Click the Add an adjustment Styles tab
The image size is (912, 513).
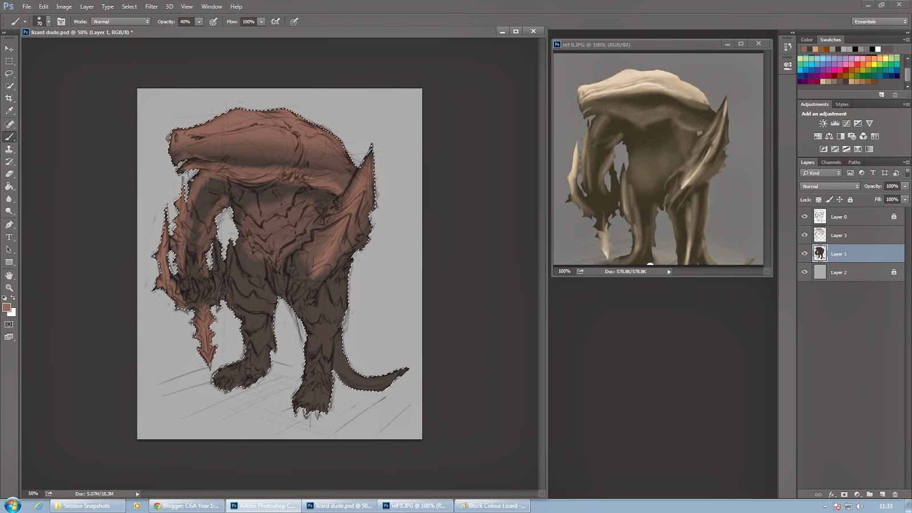tap(842, 104)
